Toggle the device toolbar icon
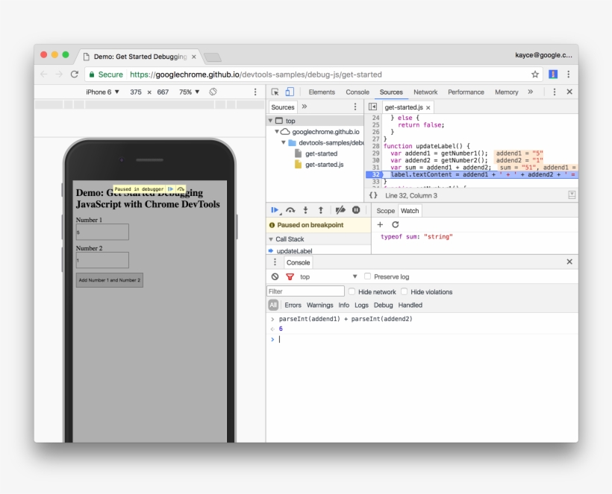 [x=288, y=92]
